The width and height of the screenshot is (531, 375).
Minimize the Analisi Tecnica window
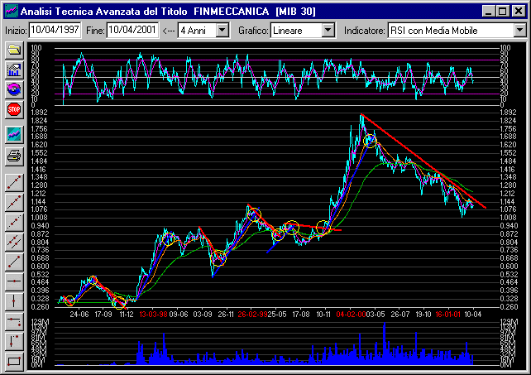[x=488, y=12]
